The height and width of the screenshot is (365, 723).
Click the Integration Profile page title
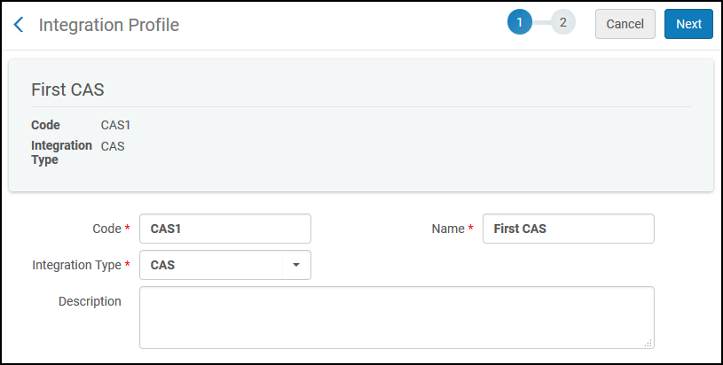coord(109,25)
